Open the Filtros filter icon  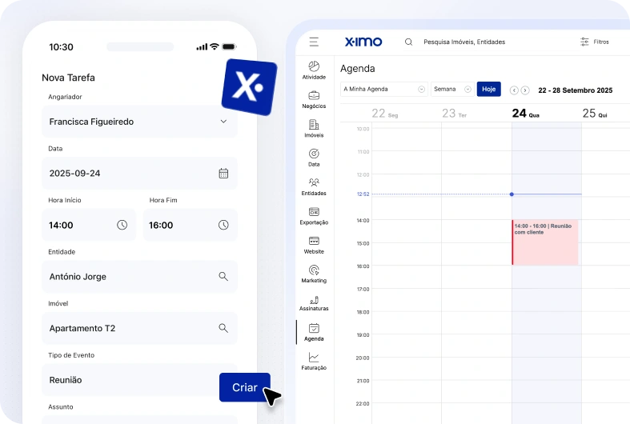[585, 42]
